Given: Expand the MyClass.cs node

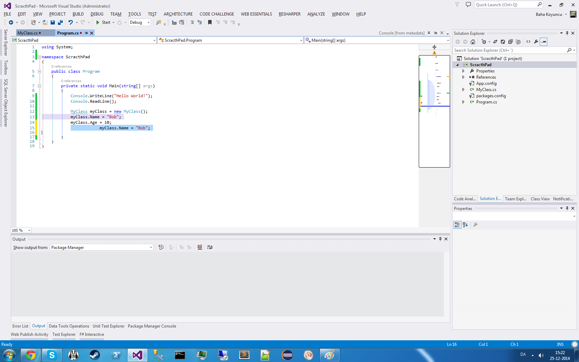Looking at the screenshot, I should [463, 90].
